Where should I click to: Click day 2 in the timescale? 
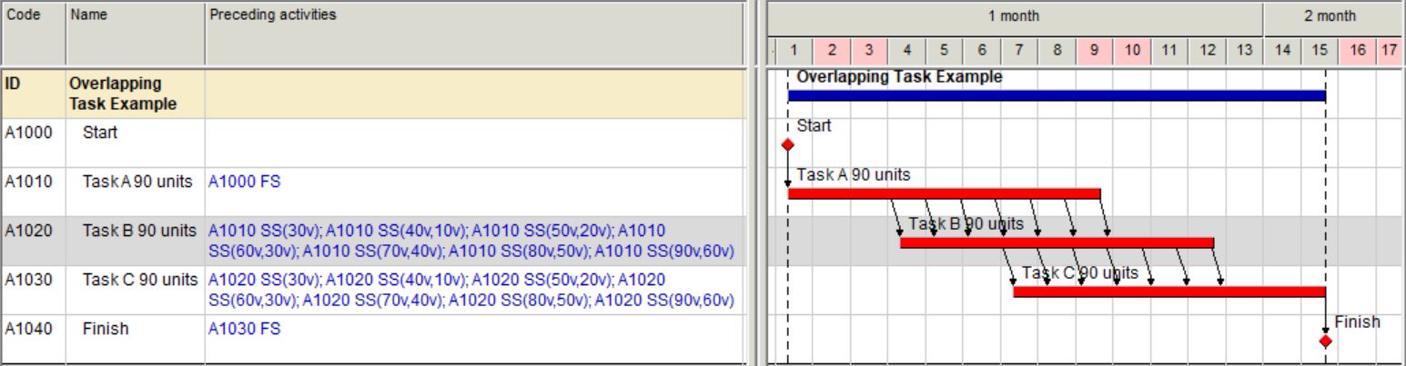[832, 51]
